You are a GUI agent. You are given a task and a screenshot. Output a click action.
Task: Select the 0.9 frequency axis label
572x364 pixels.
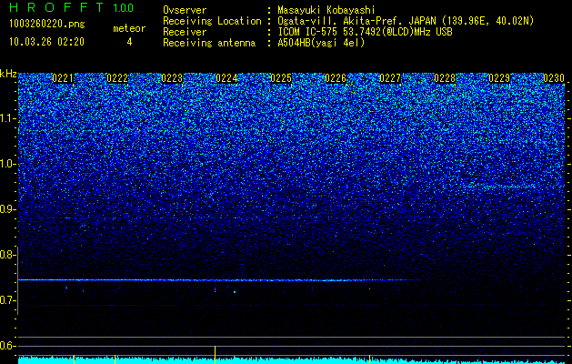pyautogui.click(x=8, y=209)
